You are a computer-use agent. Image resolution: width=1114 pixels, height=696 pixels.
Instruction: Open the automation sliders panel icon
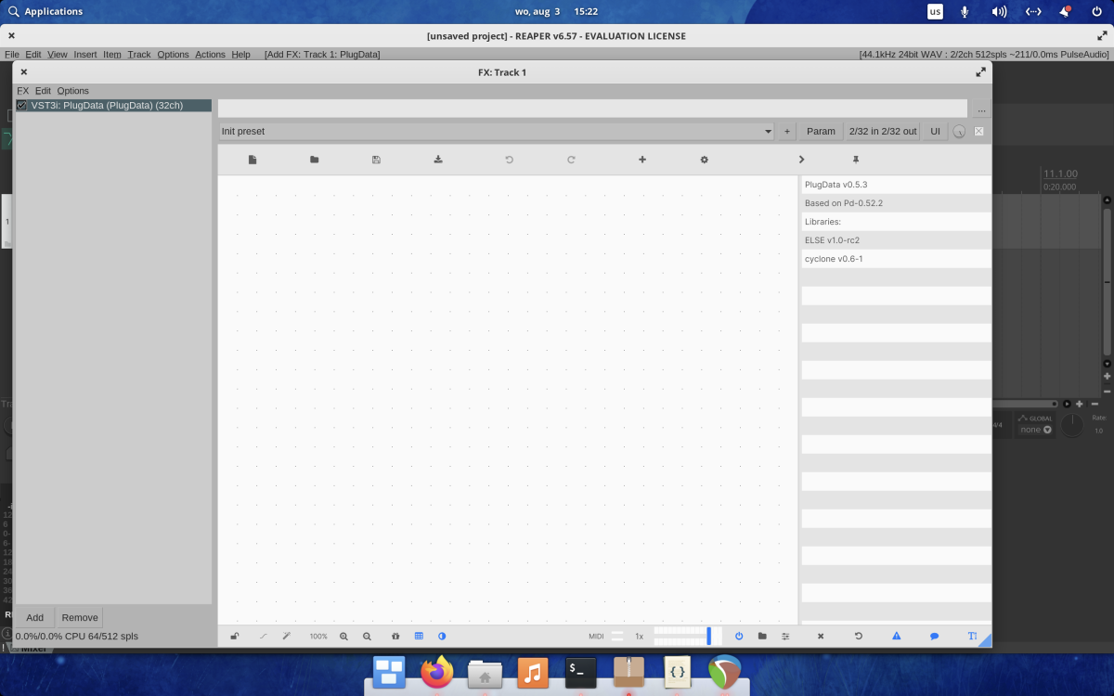785,637
